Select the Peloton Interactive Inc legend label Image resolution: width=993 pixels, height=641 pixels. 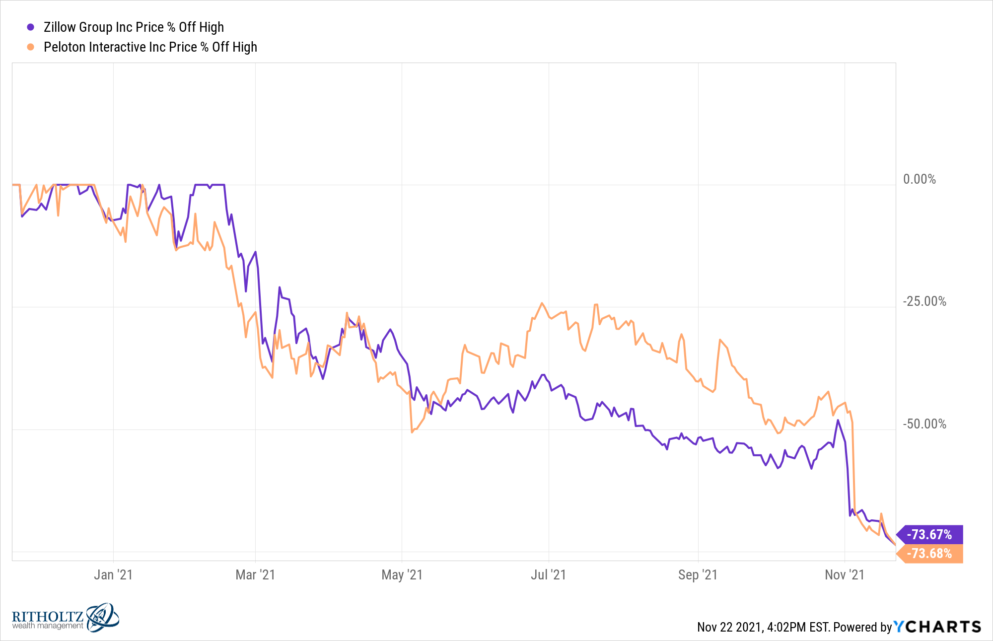pos(150,47)
